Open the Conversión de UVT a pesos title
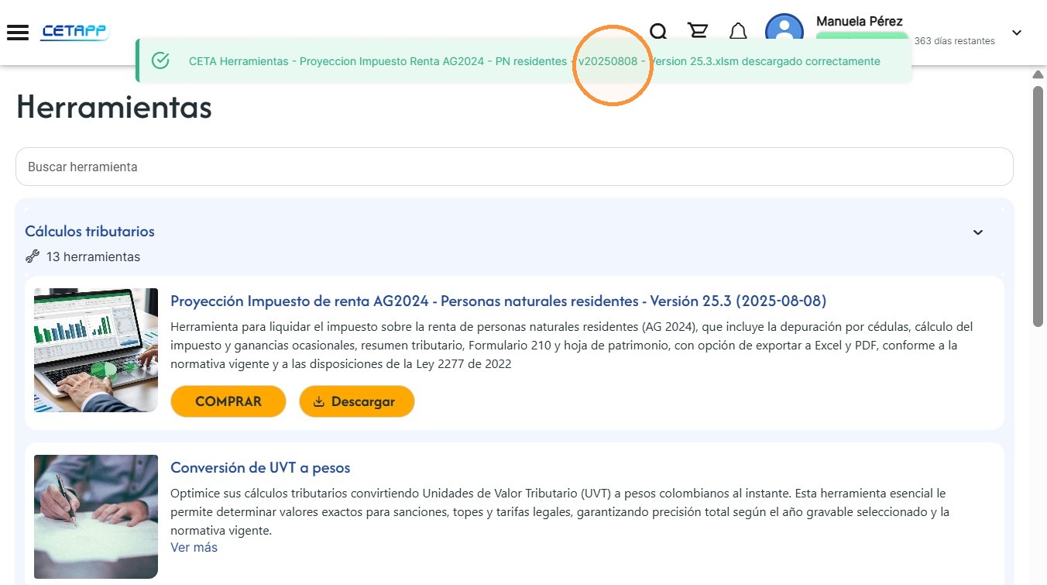 pos(260,468)
